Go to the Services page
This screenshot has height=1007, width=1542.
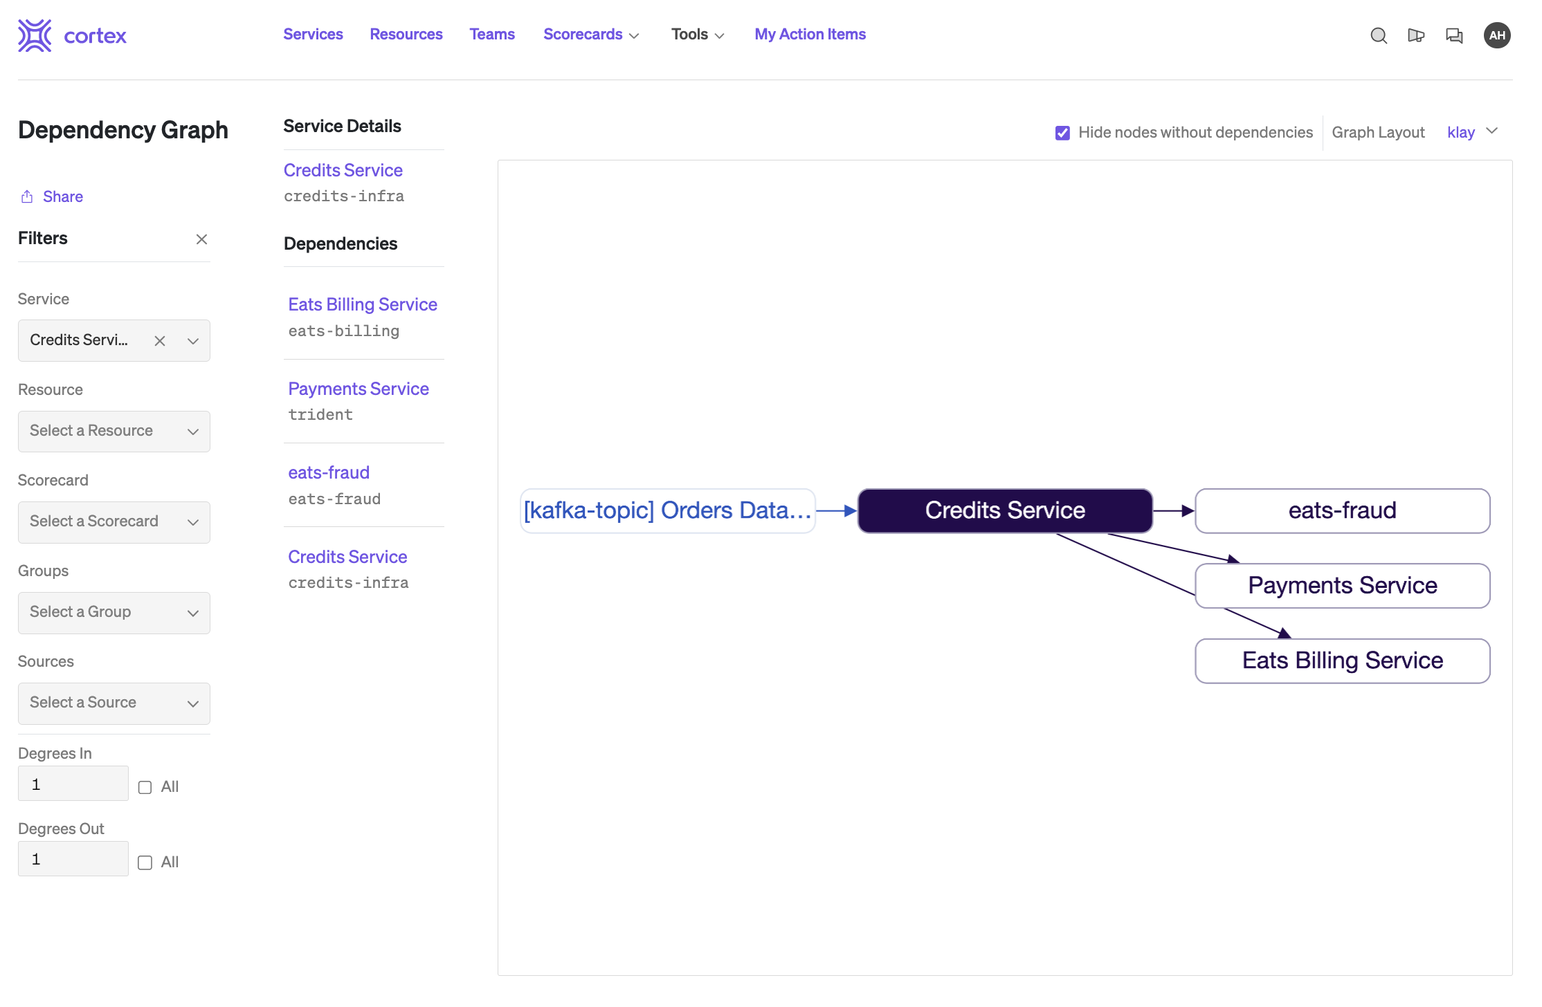coord(313,35)
